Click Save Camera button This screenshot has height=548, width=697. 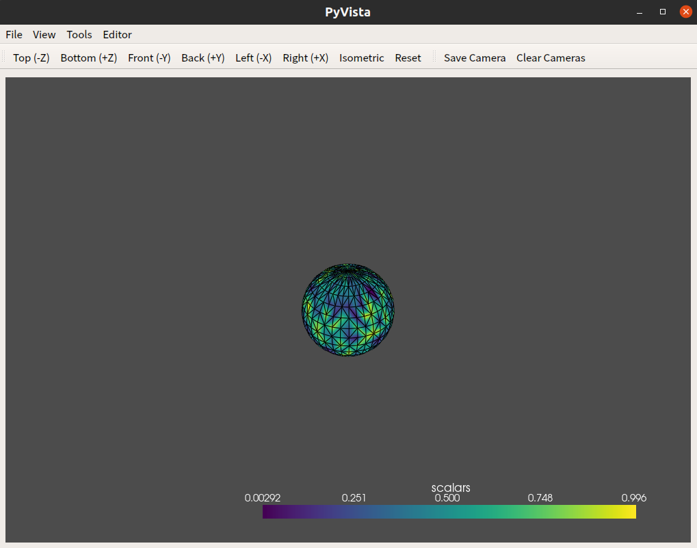tap(475, 57)
